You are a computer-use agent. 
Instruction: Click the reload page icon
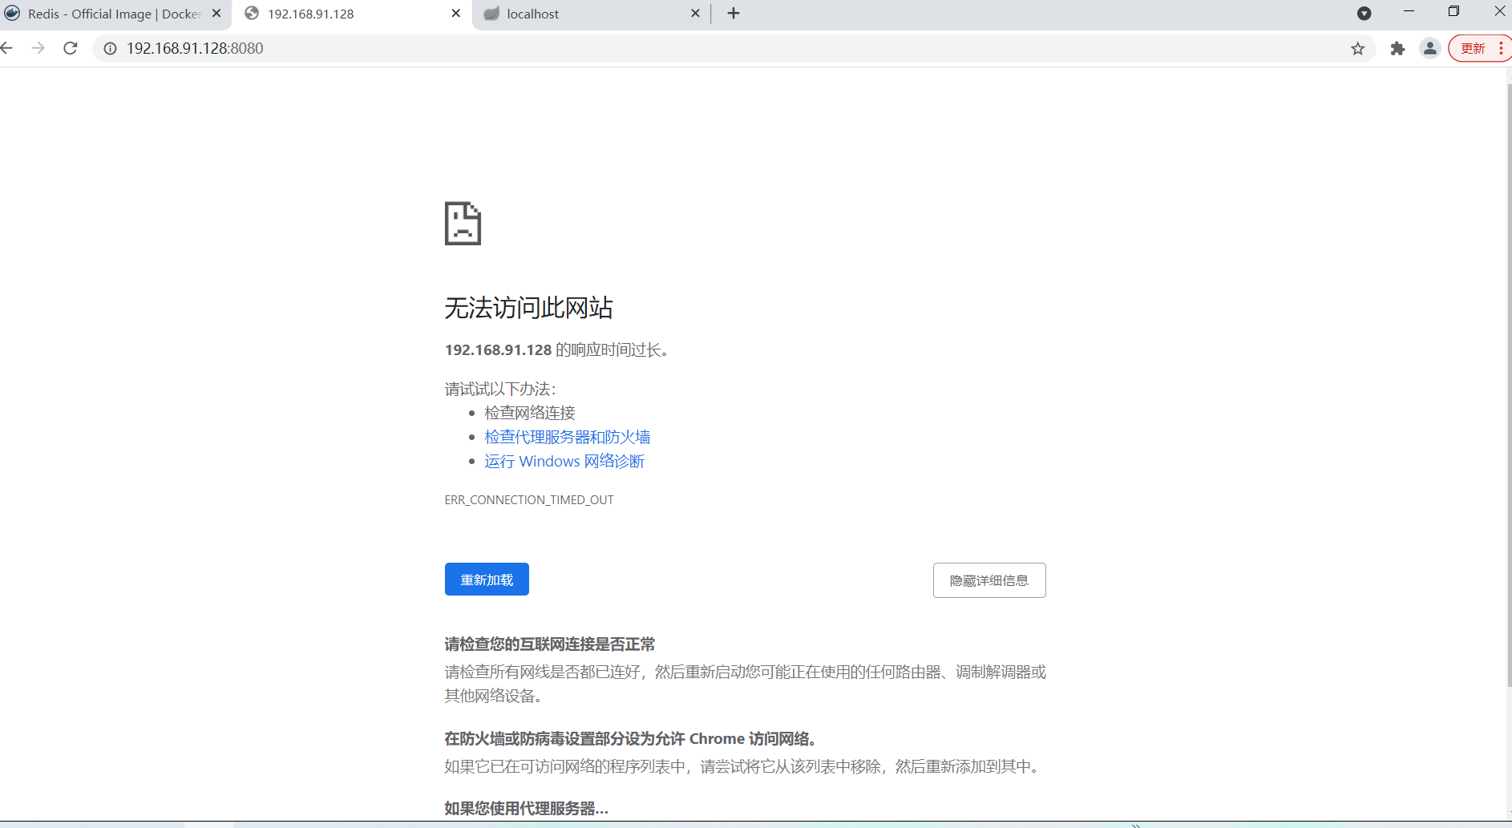(x=71, y=48)
